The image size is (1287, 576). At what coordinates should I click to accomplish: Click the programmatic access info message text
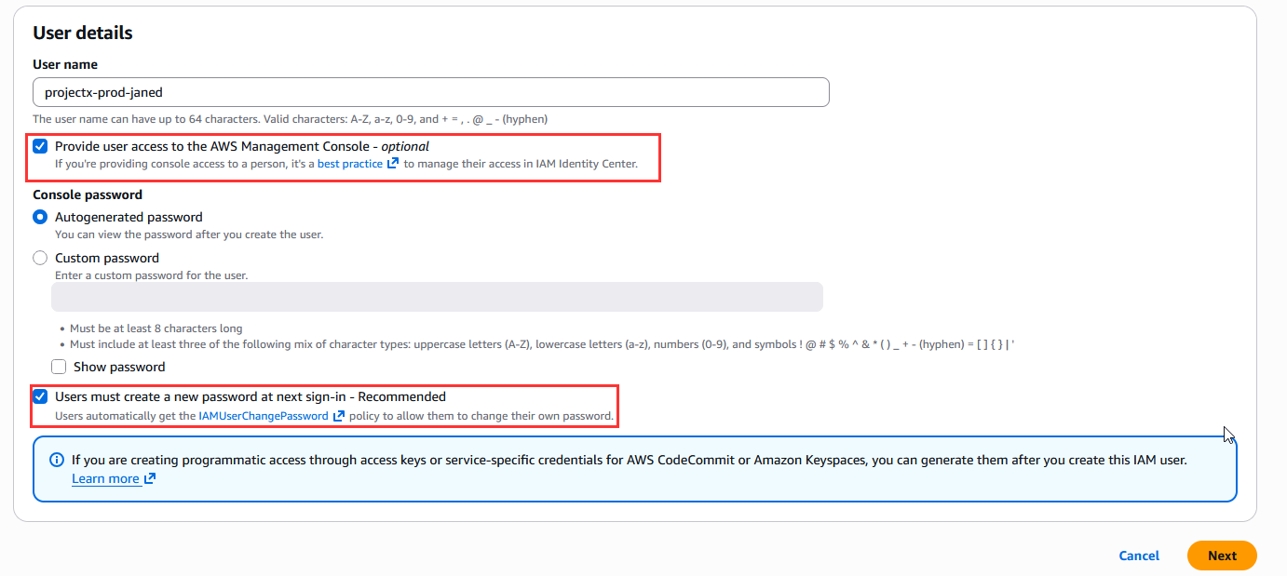(629, 460)
